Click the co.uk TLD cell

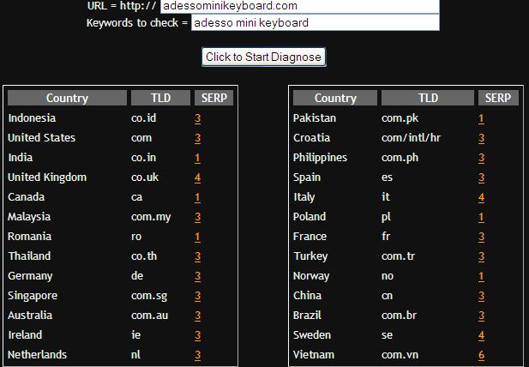point(145,177)
